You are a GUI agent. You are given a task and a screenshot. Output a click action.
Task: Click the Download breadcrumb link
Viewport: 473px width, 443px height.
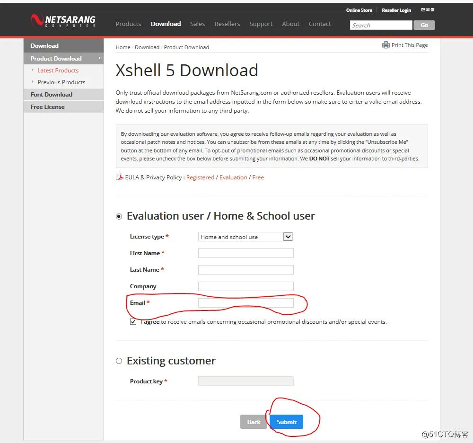click(147, 47)
